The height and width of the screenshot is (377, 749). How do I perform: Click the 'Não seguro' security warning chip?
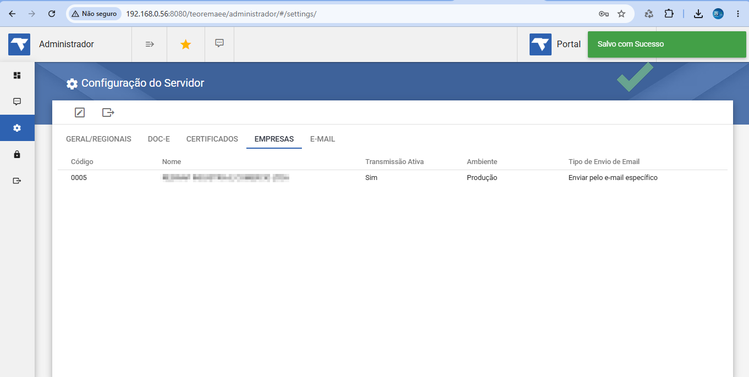pyautogui.click(x=94, y=14)
